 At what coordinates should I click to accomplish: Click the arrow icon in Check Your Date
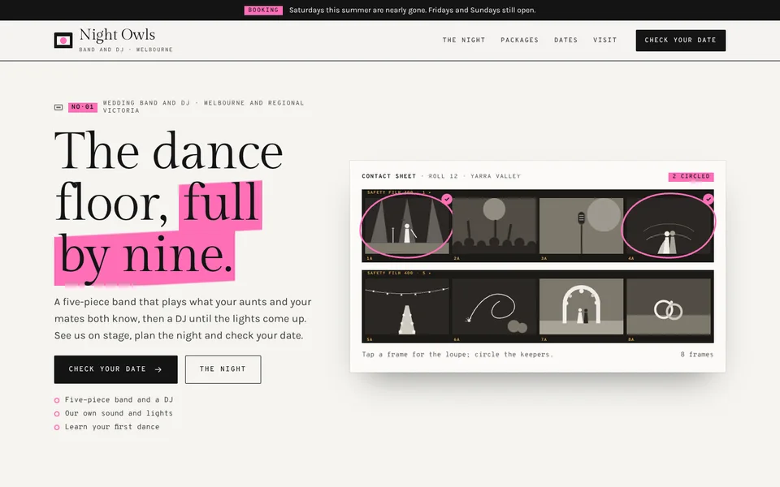coord(158,369)
